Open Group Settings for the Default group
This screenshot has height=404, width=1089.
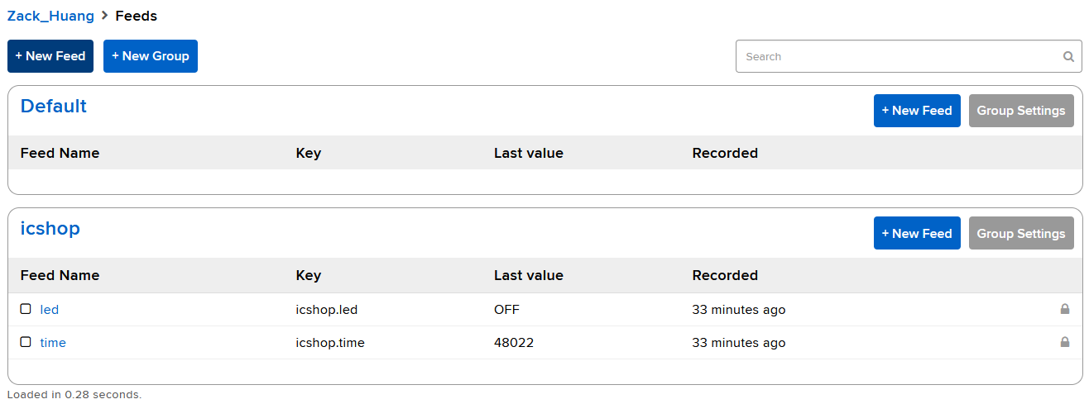(x=1021, y=111)
